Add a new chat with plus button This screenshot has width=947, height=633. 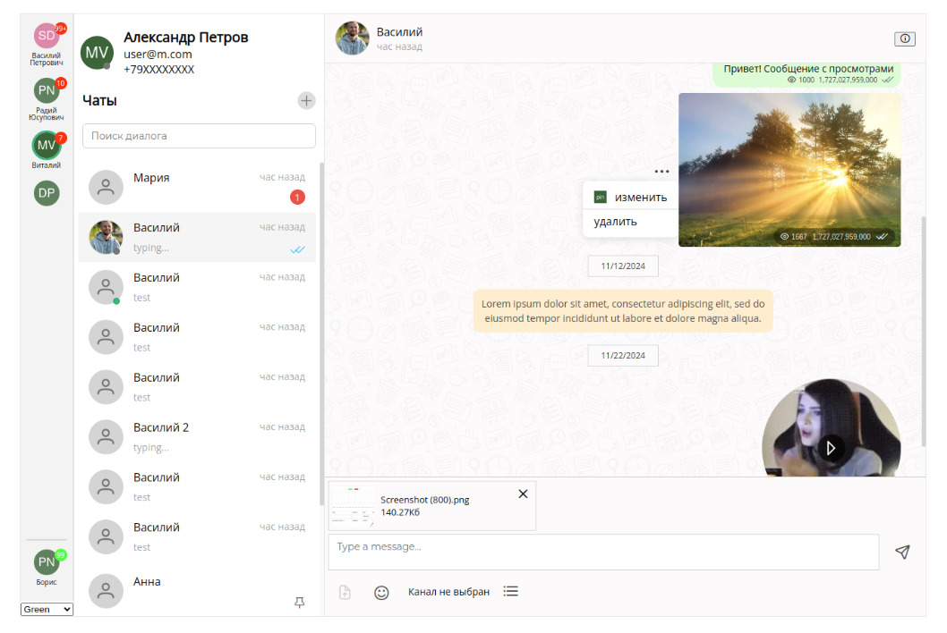coord(306,101)
